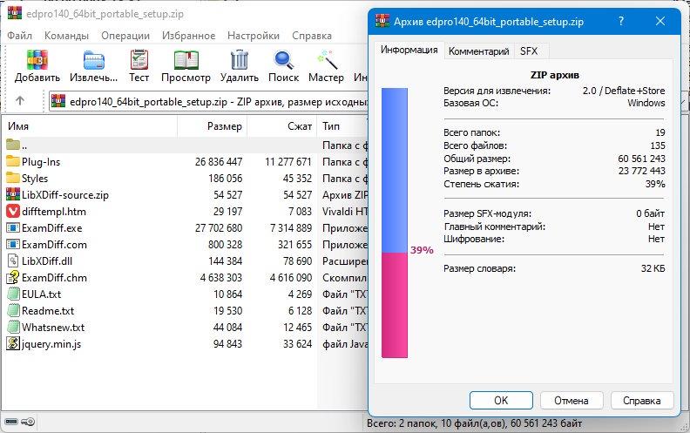Select the Plug-Ins file name
This screenshot has width=690, height=433.
coord(41,161)
